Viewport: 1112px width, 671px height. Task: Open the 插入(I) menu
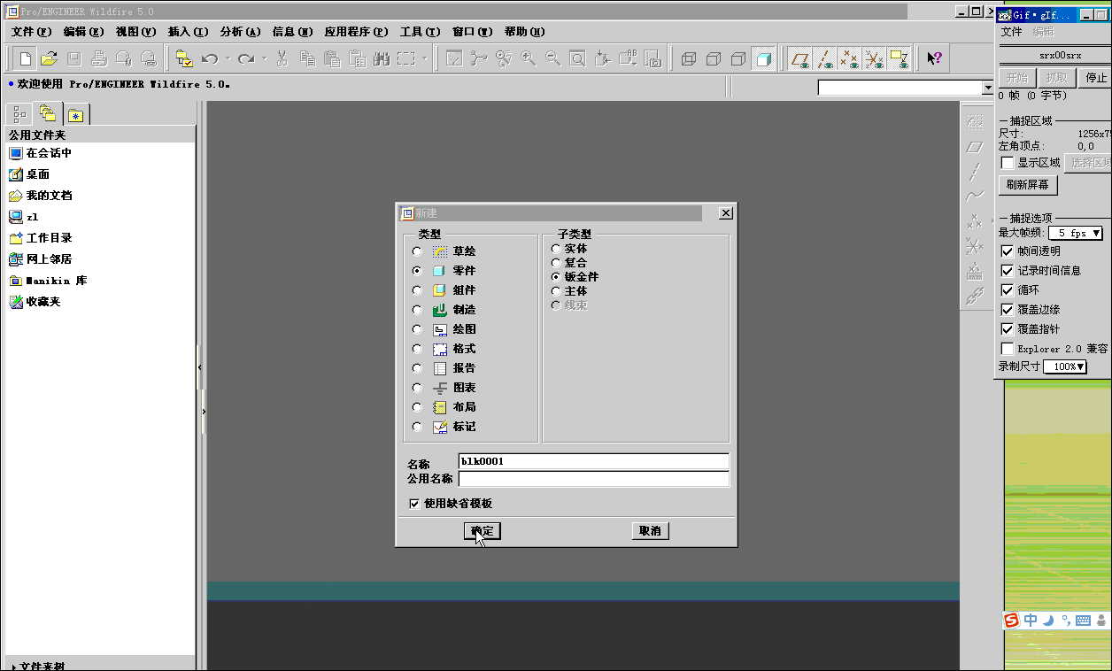(188, 32)
